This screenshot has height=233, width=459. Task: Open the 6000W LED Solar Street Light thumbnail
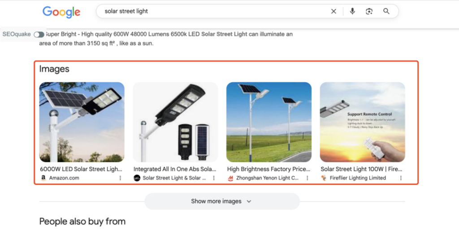pyautogui.click(x=82, y=122)
